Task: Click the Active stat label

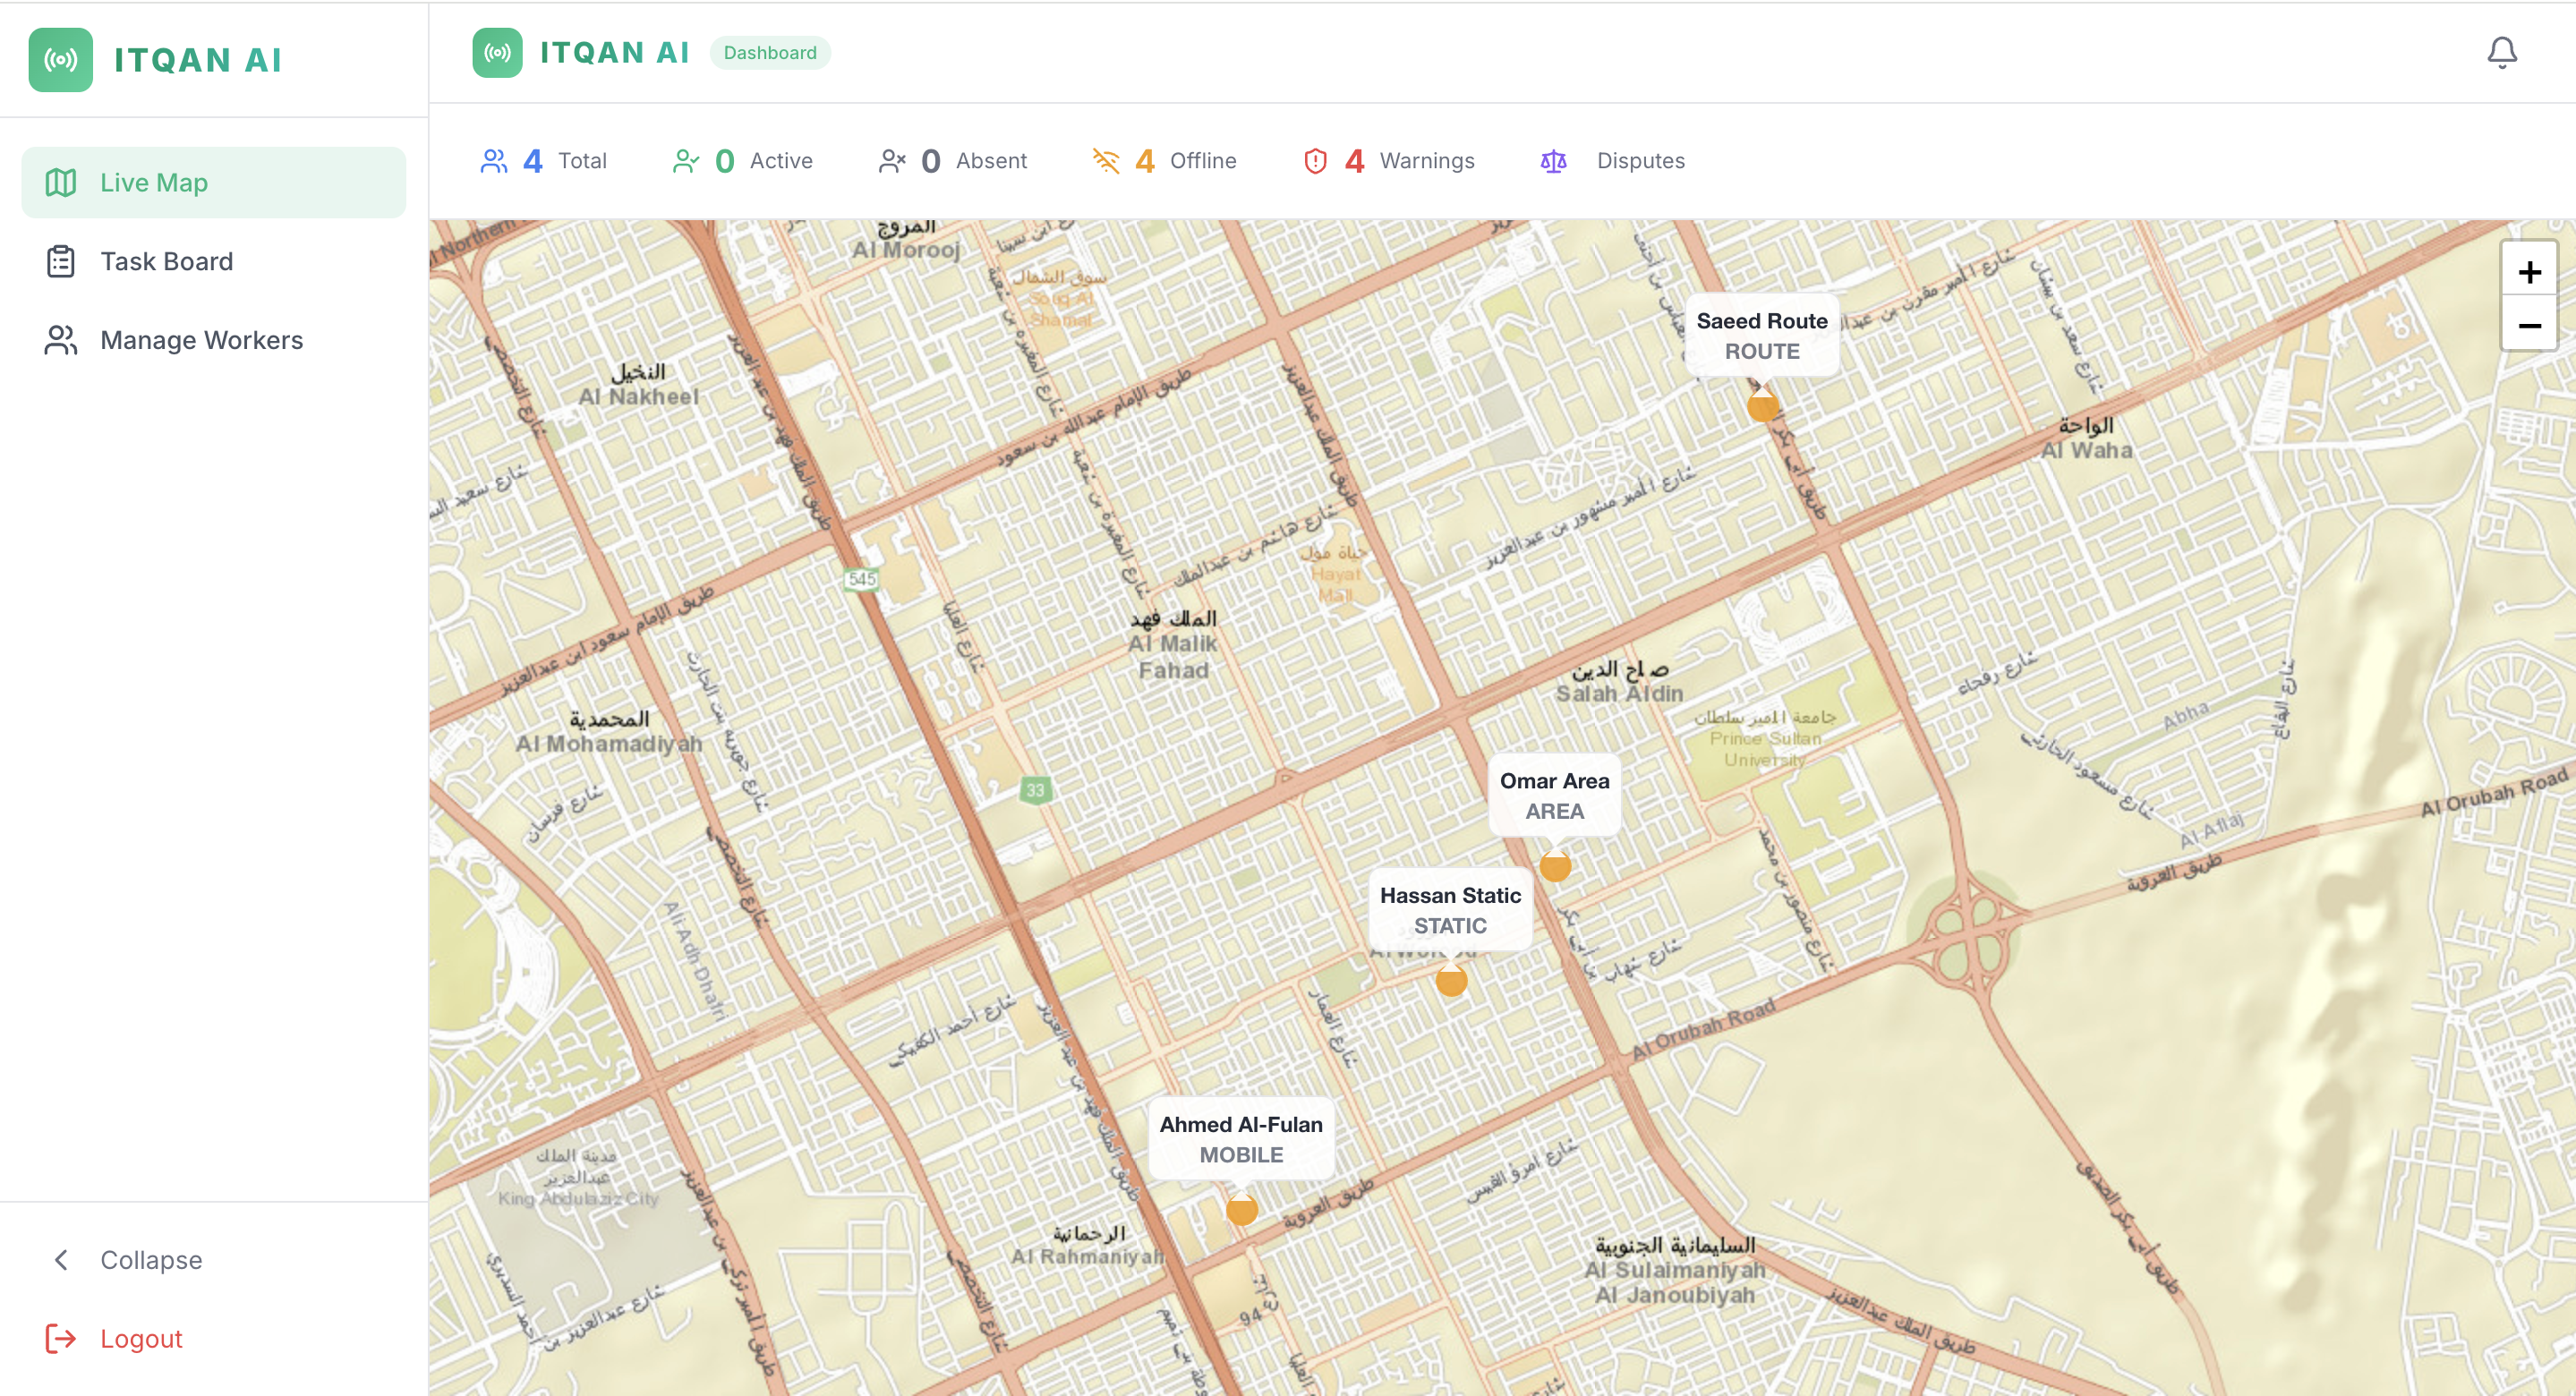Action: tap(781, 161)
